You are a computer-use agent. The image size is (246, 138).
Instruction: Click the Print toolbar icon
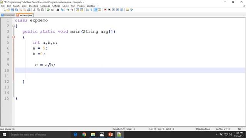point(29,10)
